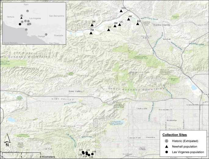
Task: Click the Historic (Extripated) legend symbol
Action: 167,141
